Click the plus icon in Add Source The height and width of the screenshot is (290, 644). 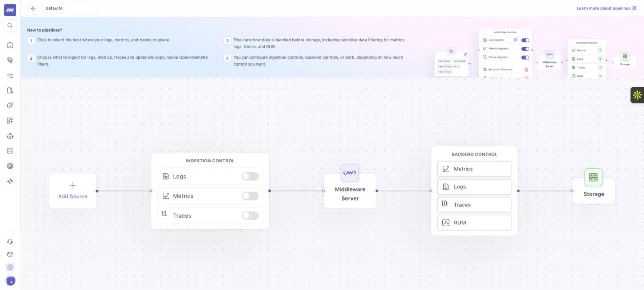tap(73, 185)
